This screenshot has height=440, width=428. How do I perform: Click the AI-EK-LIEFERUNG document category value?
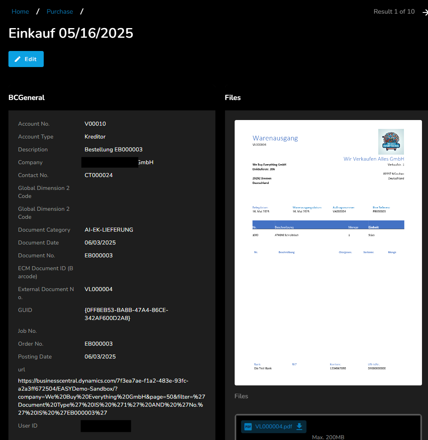tap(109, 230)
